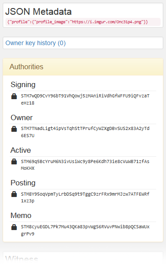166x264 pixels.
Task: Click the Posting section heading
Action: click(x=23, y=183)
